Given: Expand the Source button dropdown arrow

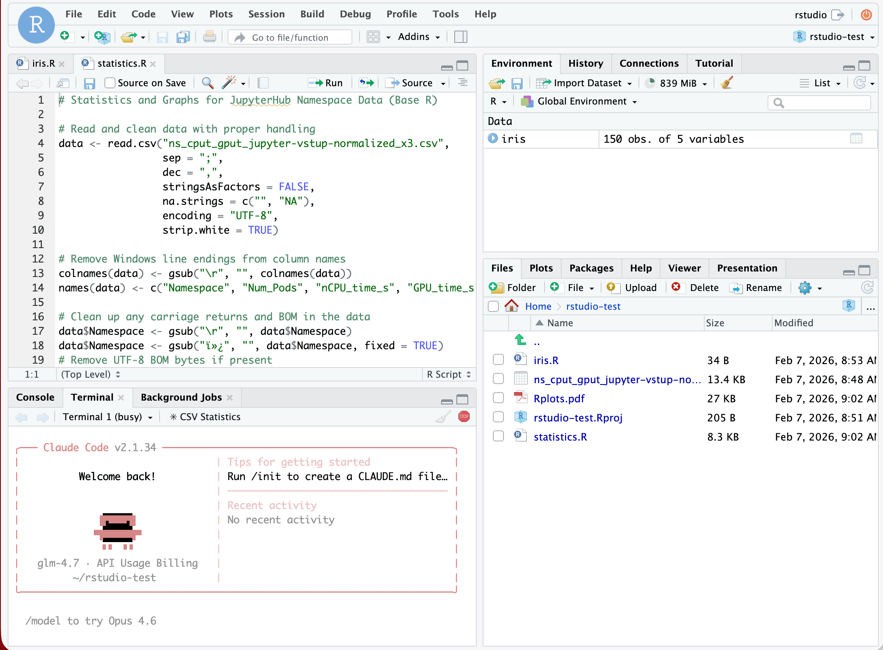Looking at the screenshot, I should click(x=443, y=82).
